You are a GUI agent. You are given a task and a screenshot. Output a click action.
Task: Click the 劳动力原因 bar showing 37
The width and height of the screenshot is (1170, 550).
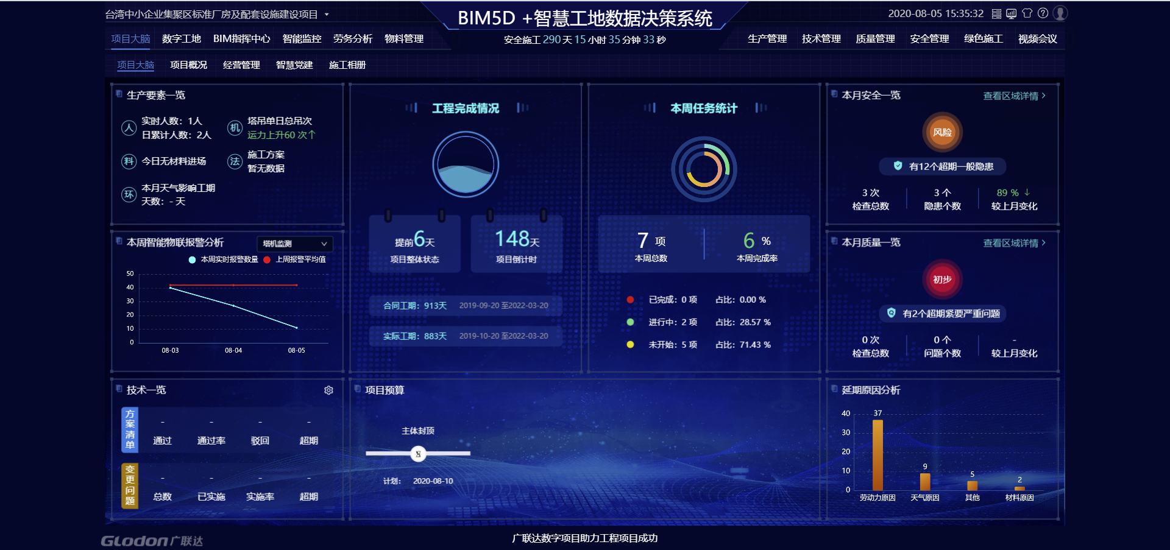coord(877,455)
